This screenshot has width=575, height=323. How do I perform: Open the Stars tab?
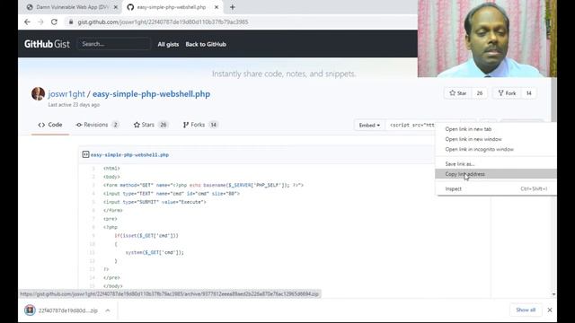point(150,125)
